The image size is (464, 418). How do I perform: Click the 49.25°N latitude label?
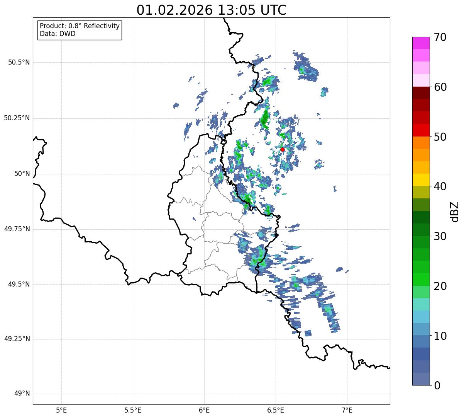tap(17, 339)
